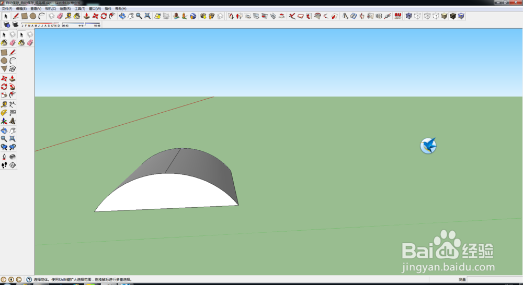The image size is (523, 285).
Task: Toggle shadows display on or off
Action: (15, 25)
